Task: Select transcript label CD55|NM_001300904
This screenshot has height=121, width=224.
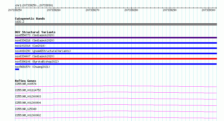Action: coord(28,103)
